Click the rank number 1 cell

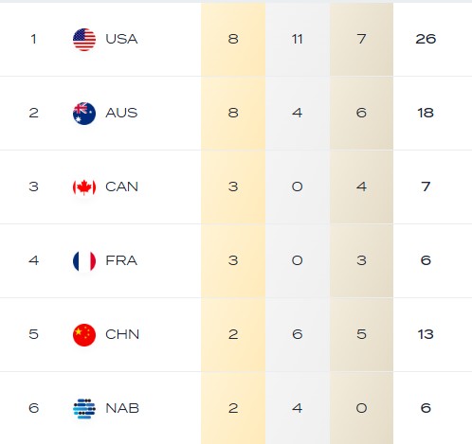(x=33, y=39)
